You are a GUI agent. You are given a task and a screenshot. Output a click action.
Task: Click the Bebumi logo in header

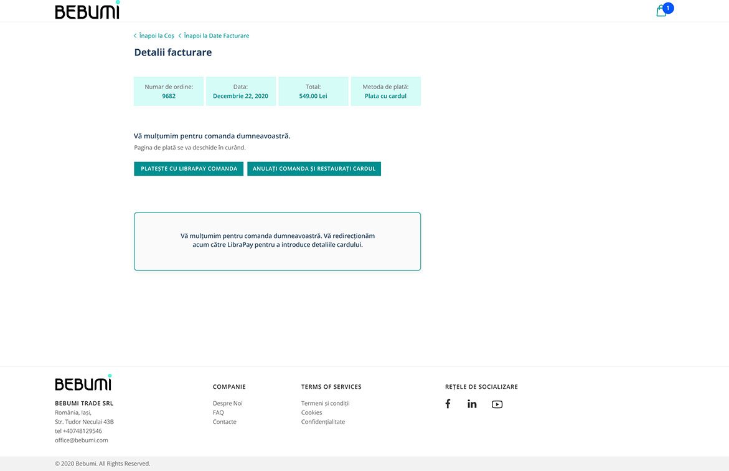pyautogui.click(x=87, y=11)
